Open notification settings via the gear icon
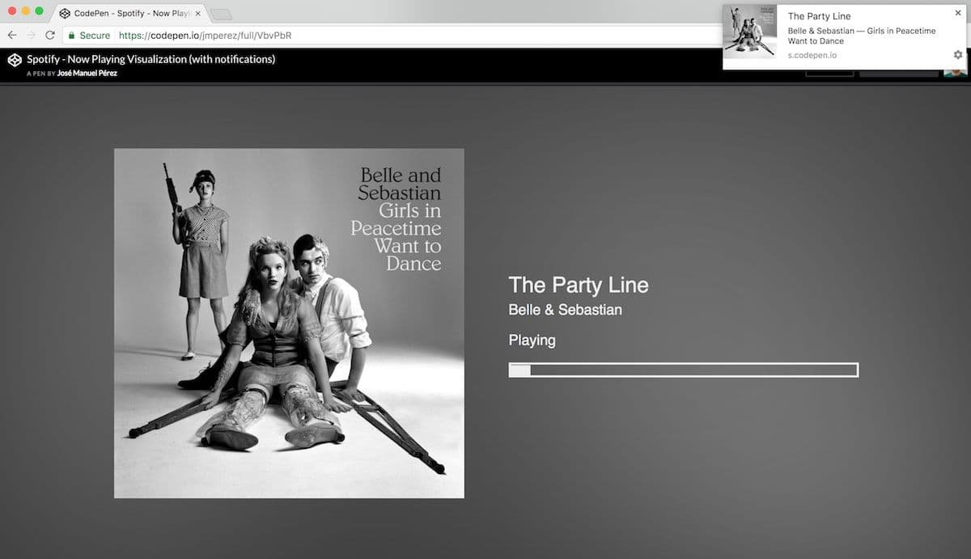 click(957, 54)
